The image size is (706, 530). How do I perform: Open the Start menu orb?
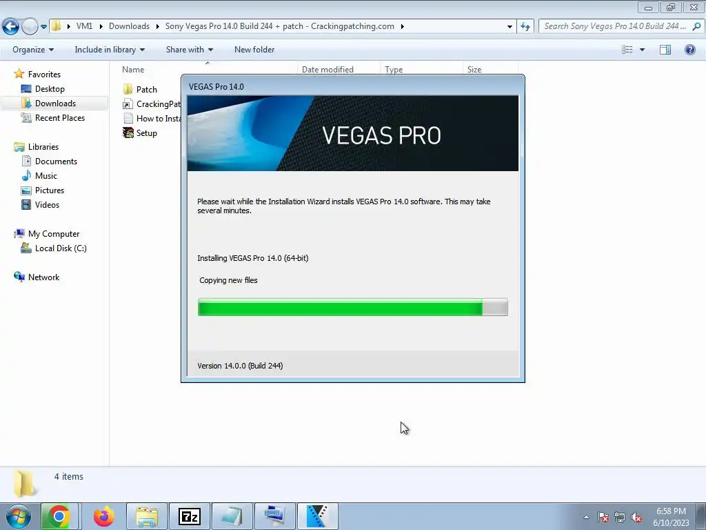tap(19, 516)
